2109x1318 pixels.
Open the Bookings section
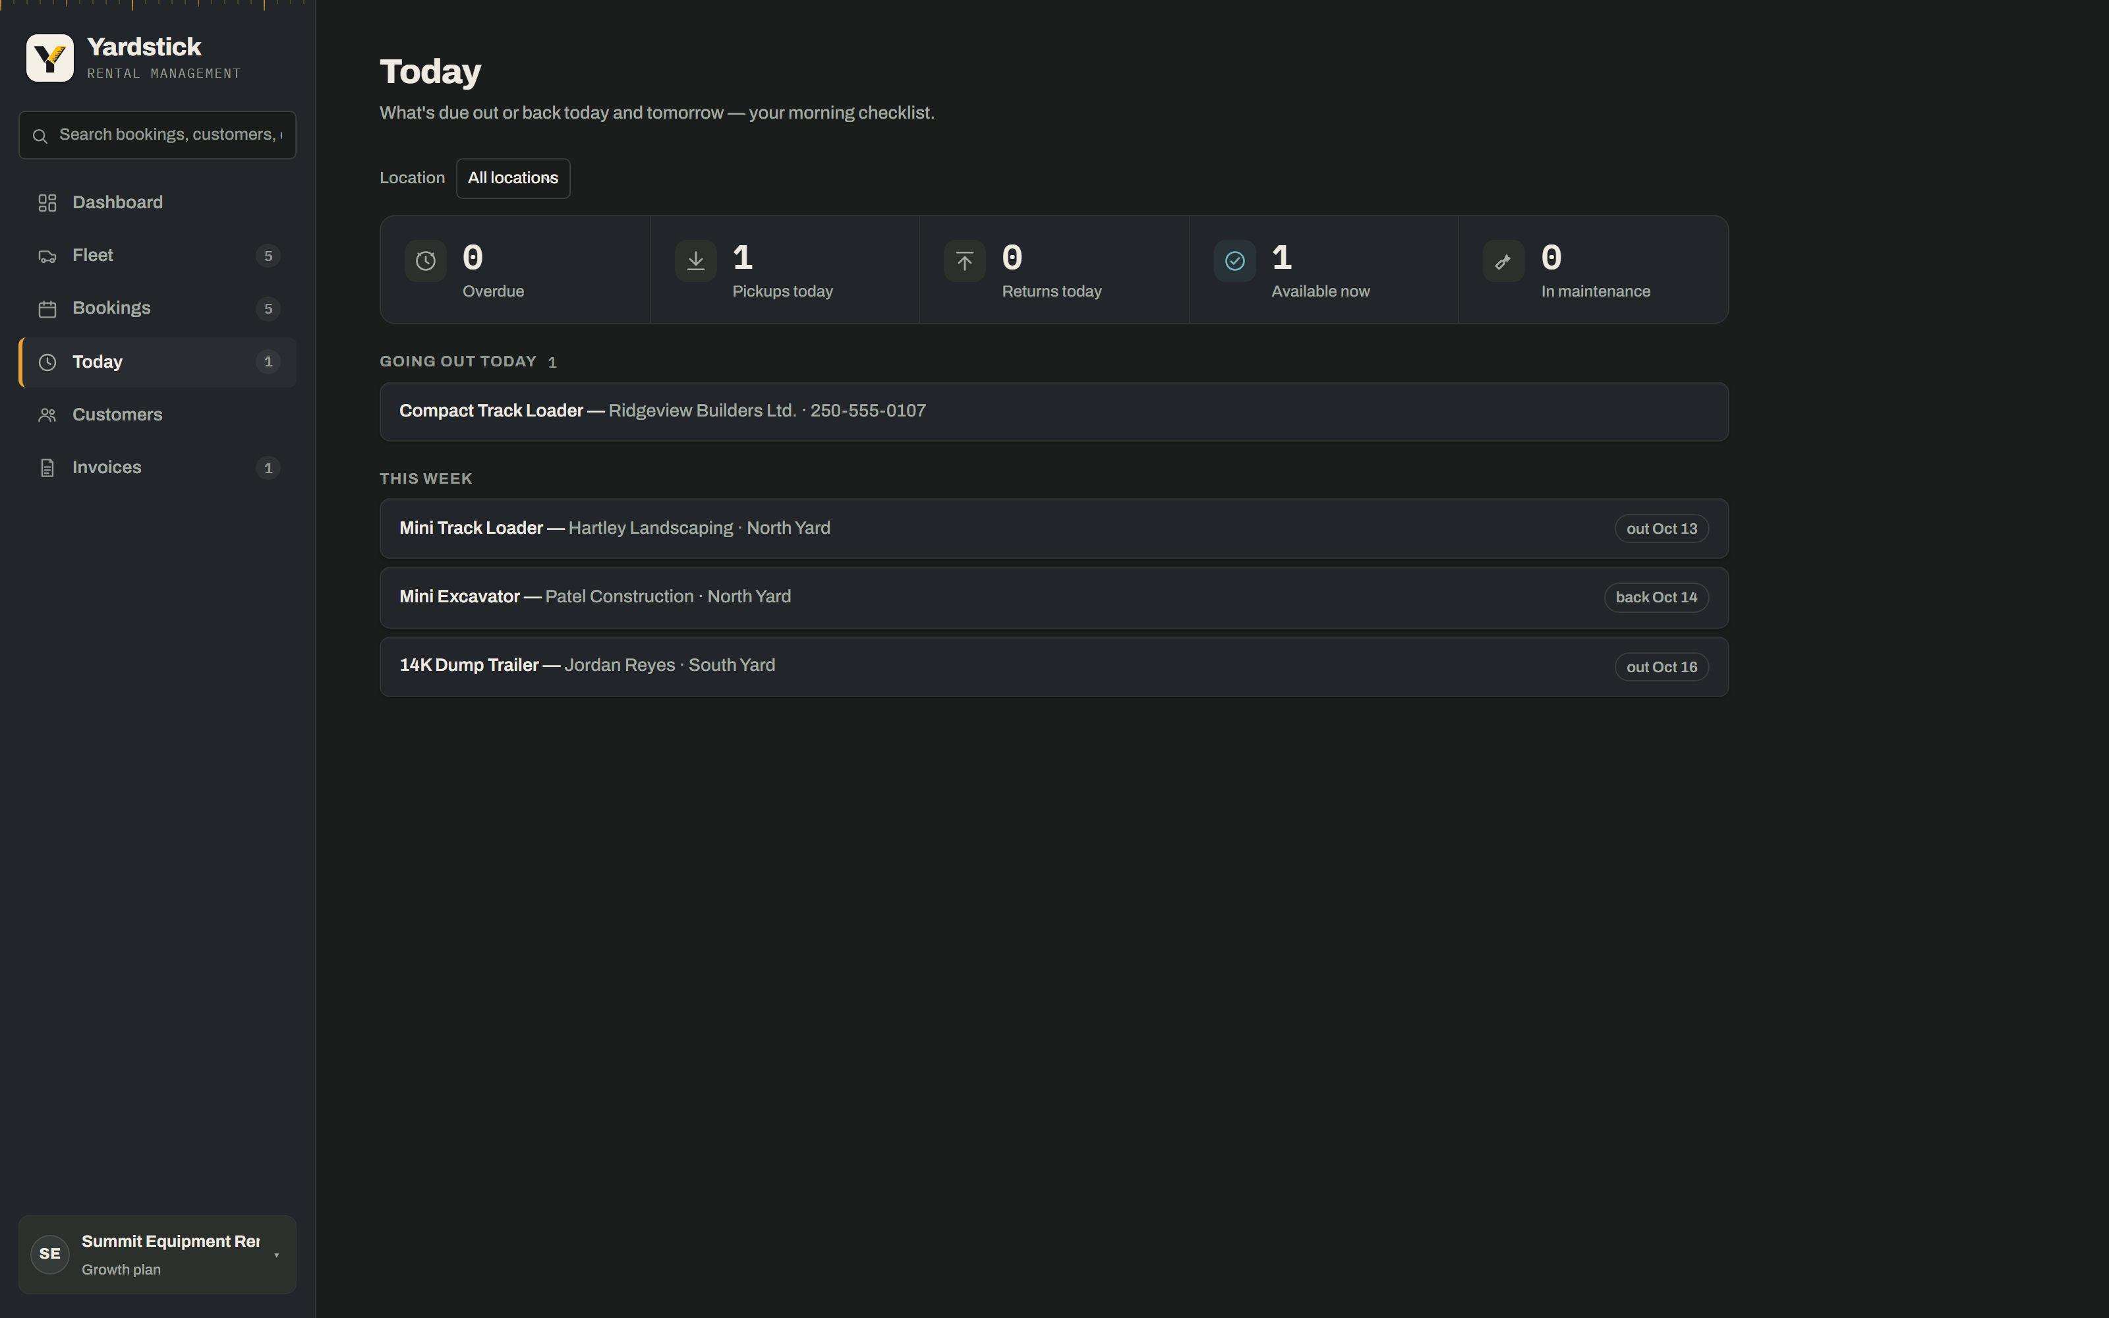click(158, 310)
